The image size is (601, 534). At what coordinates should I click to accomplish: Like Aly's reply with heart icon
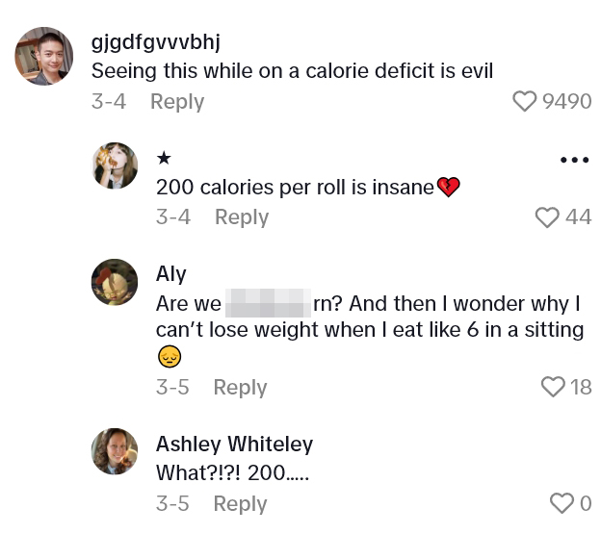coord(553,387)
